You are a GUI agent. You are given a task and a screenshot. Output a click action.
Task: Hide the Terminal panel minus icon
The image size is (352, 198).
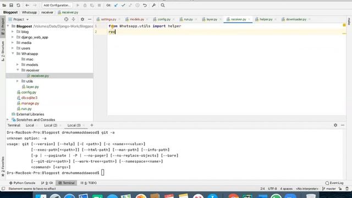point(343,125)
